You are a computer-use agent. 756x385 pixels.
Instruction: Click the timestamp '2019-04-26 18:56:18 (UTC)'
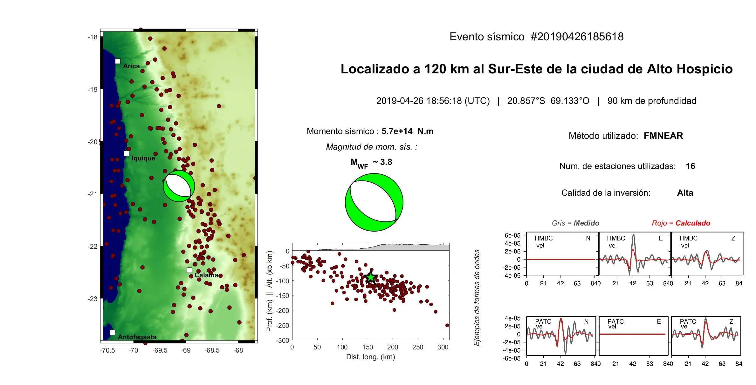[433, 101]
